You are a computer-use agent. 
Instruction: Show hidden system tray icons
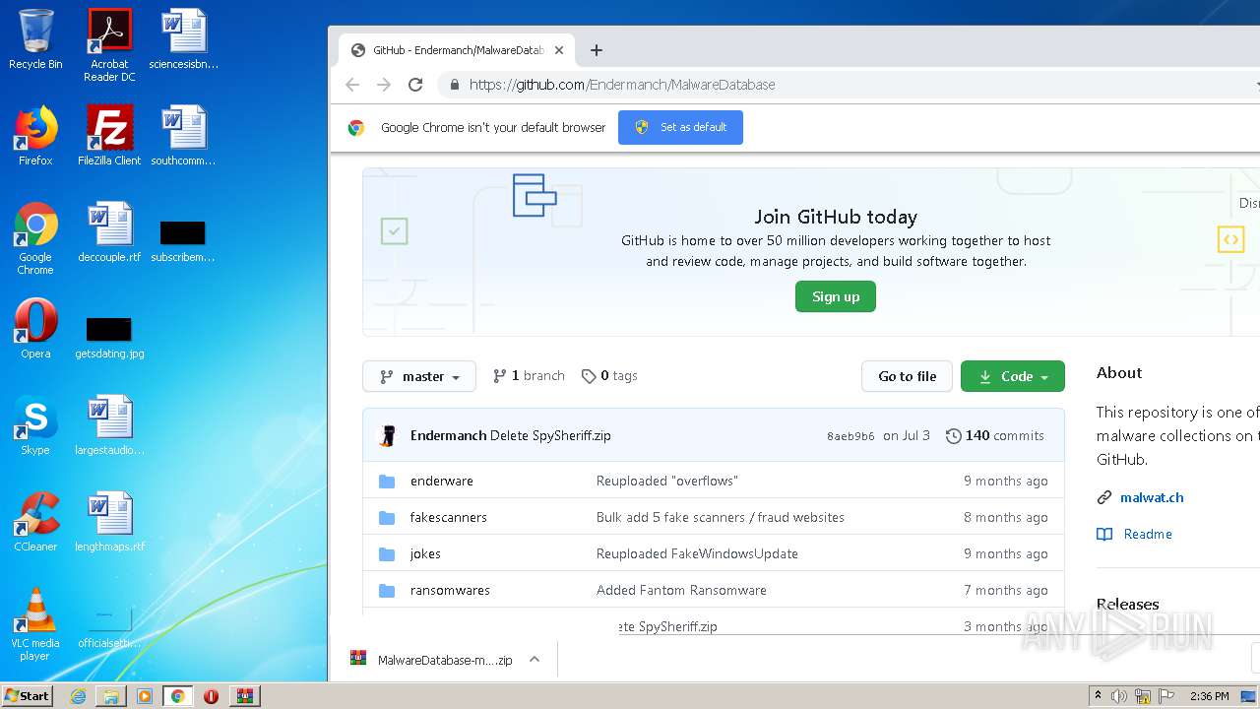point(1097,696)
